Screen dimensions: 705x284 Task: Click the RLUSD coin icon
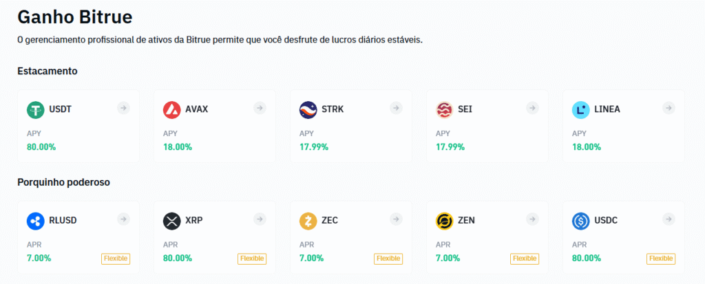click(35, 221)
